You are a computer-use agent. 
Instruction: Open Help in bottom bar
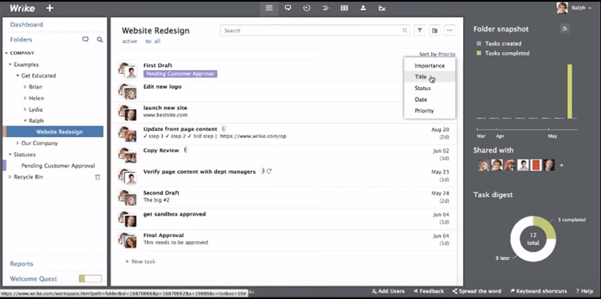click(585, 291)
